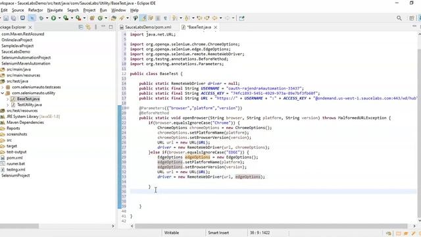421x237 pixels.
Task: Toggle Word Wrap toolbar icon
Action: coord(151,18)
